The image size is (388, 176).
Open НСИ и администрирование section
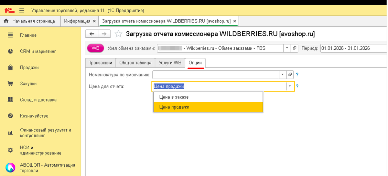pyautogui.click(x=40, y=150)
